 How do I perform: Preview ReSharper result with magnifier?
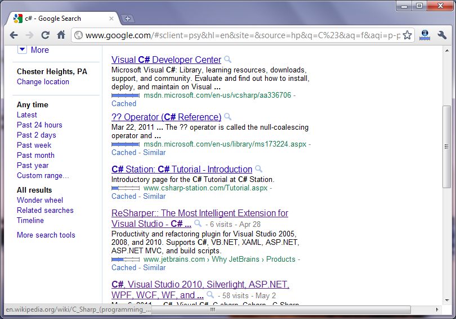tap(198, 224)
